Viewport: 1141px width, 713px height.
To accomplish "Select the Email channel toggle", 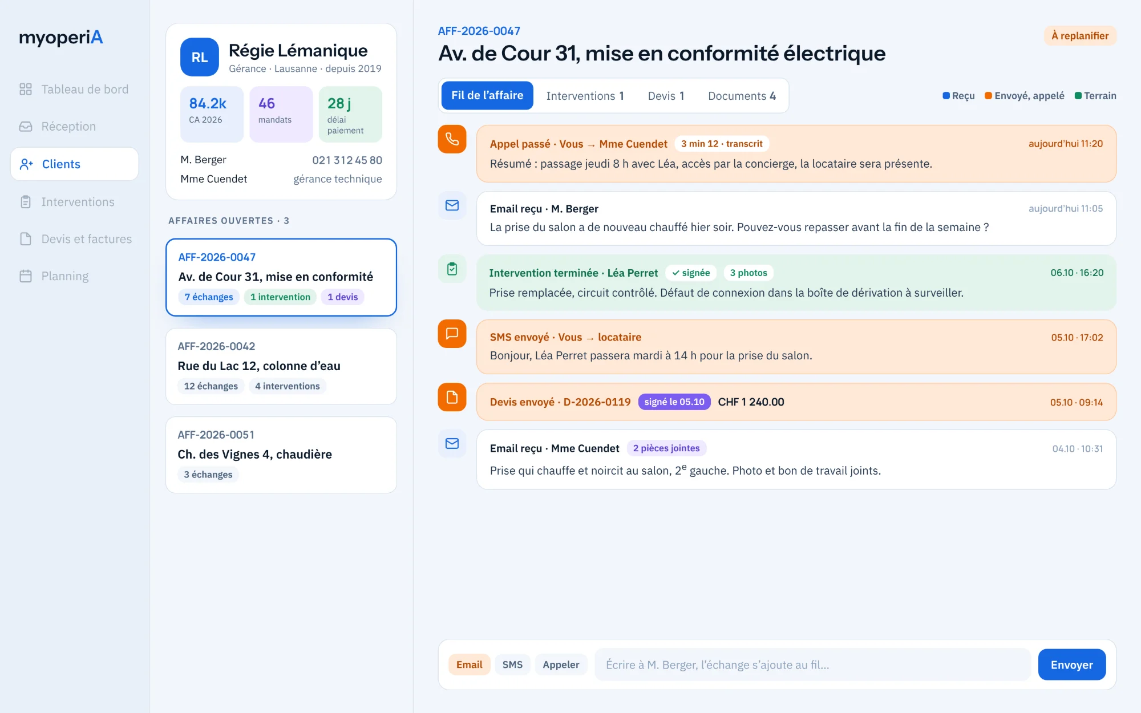I will coord(469,665).
